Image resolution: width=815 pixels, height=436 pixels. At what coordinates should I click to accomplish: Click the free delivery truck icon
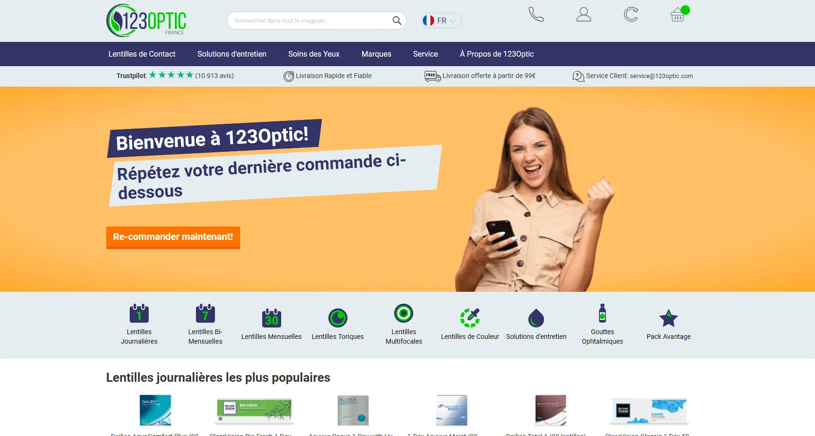tap(432, 76)
